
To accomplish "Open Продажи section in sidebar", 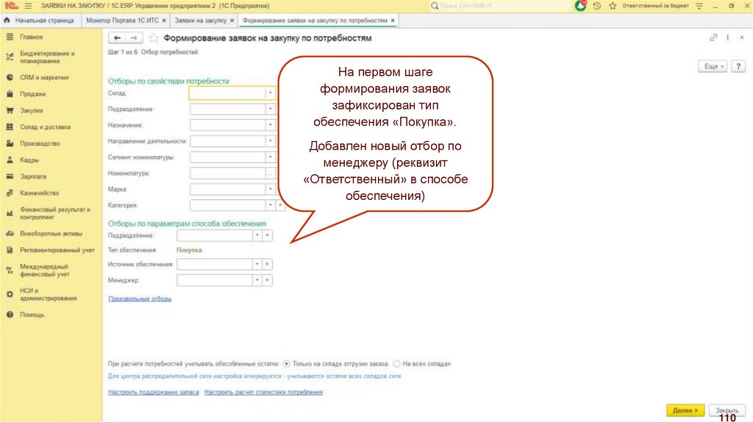I will 32,93.
